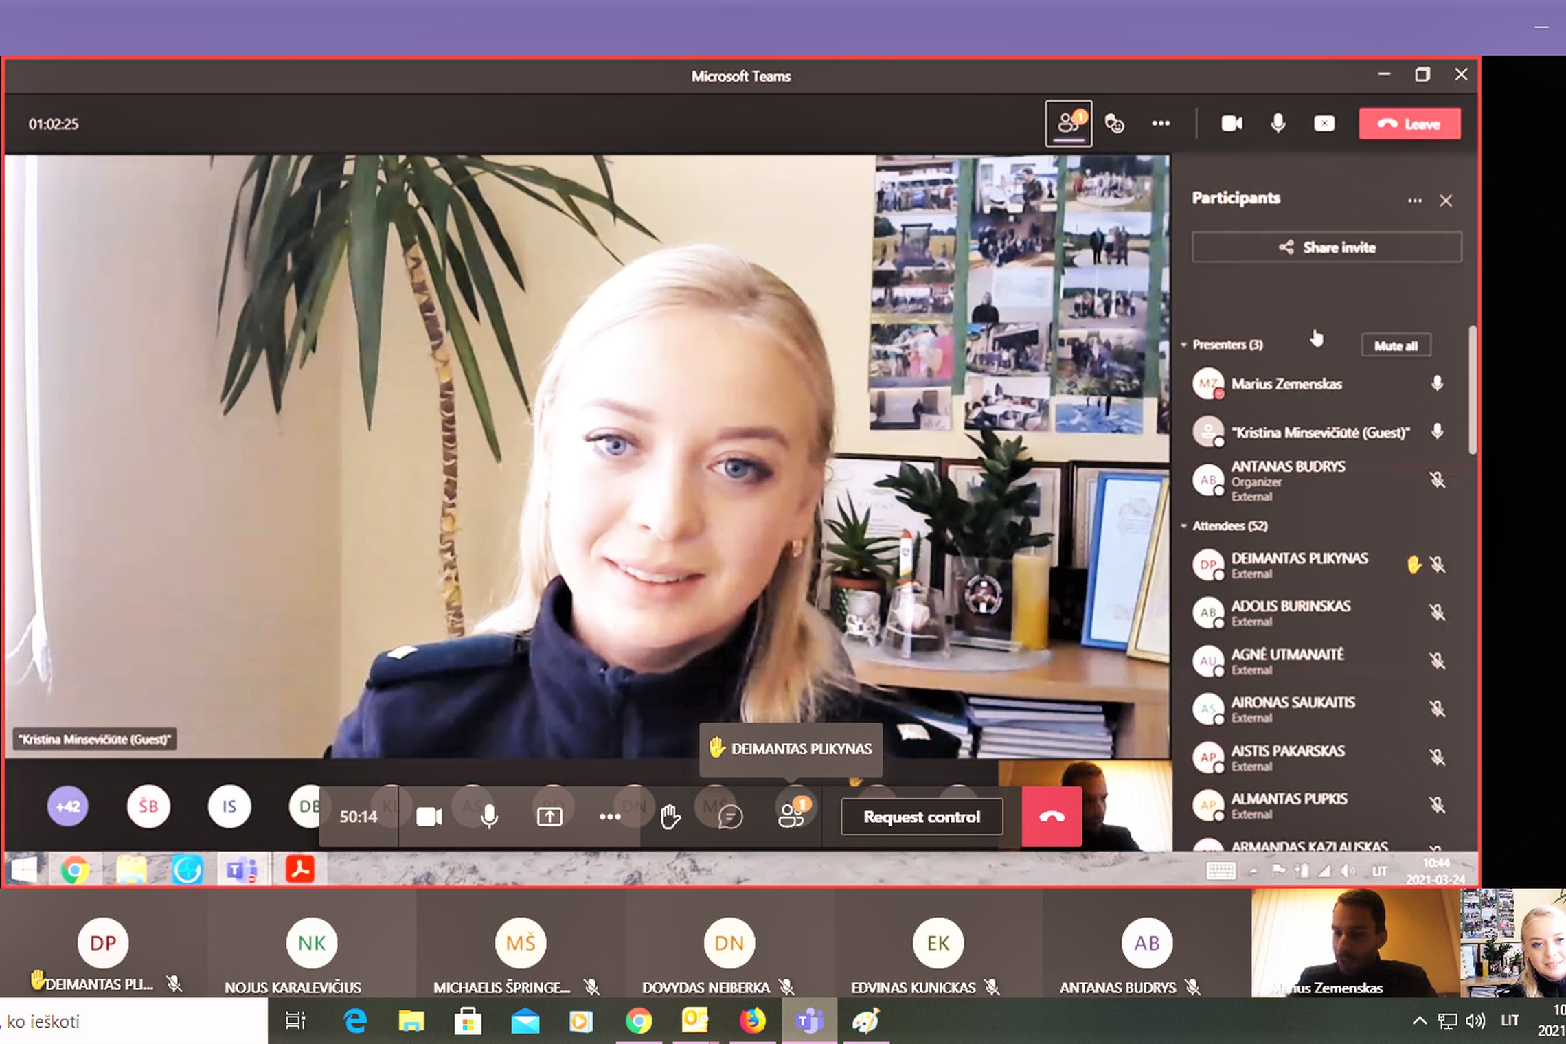Select NOJUS KARALEVIČIUS tile in bottom strip

312,943
